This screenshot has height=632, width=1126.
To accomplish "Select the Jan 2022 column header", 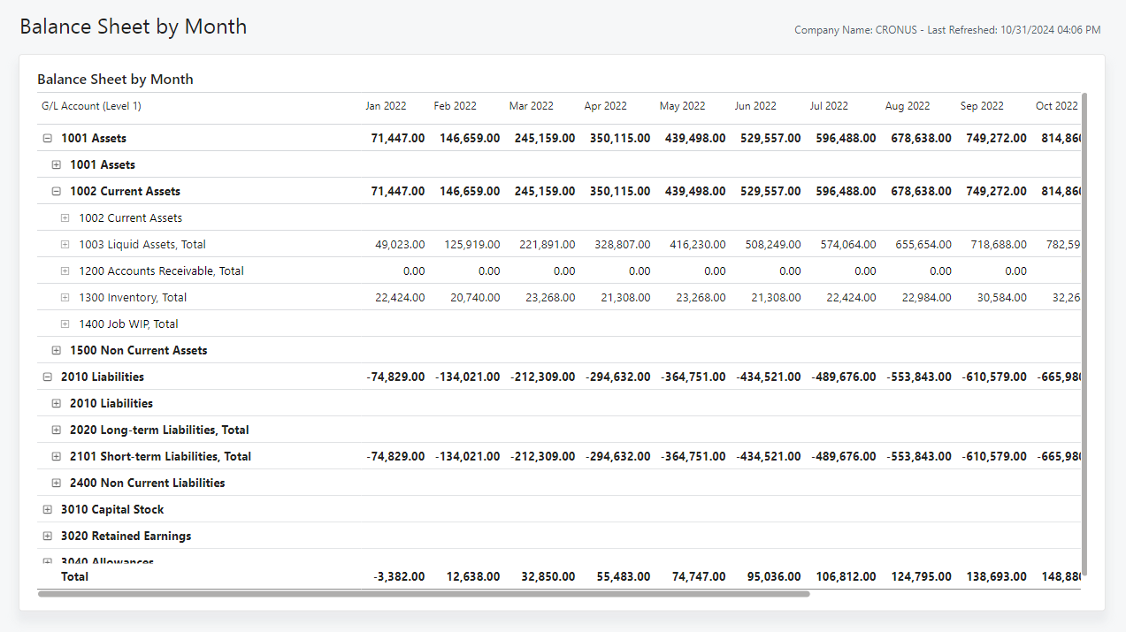I will (387, 105).
